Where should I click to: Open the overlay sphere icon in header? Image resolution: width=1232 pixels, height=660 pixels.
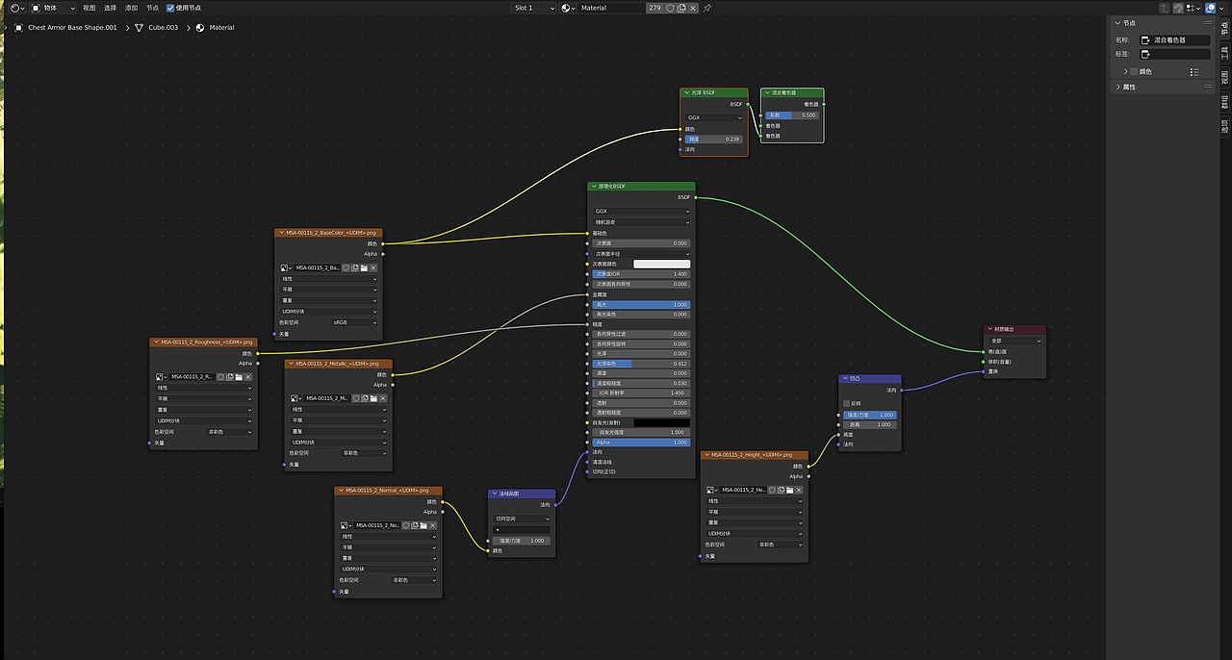click(1210, 8)
